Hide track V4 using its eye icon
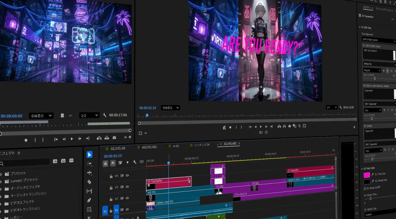 (x=127, y=176)
